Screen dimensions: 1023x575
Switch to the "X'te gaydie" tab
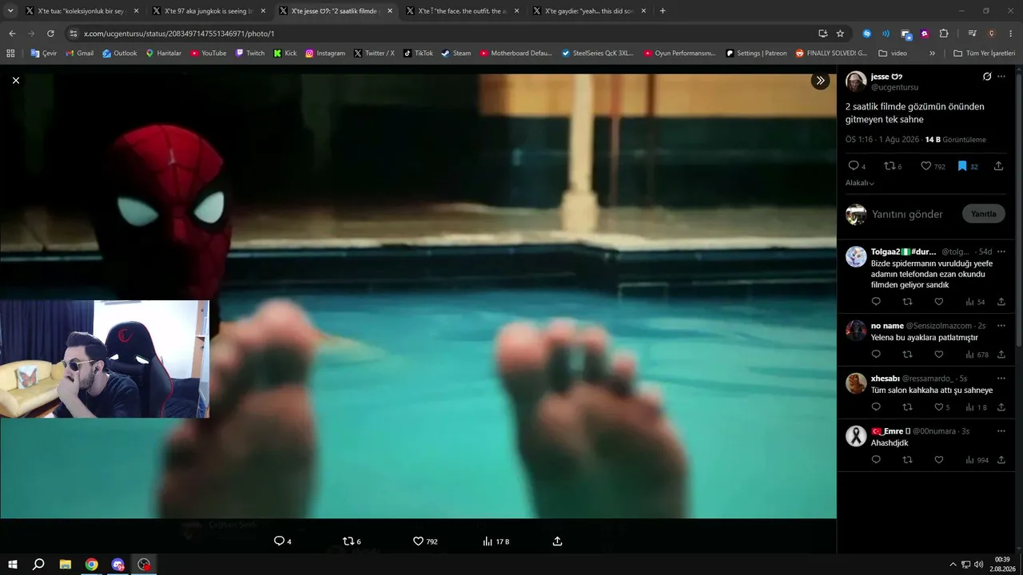[x=590, y=11]
